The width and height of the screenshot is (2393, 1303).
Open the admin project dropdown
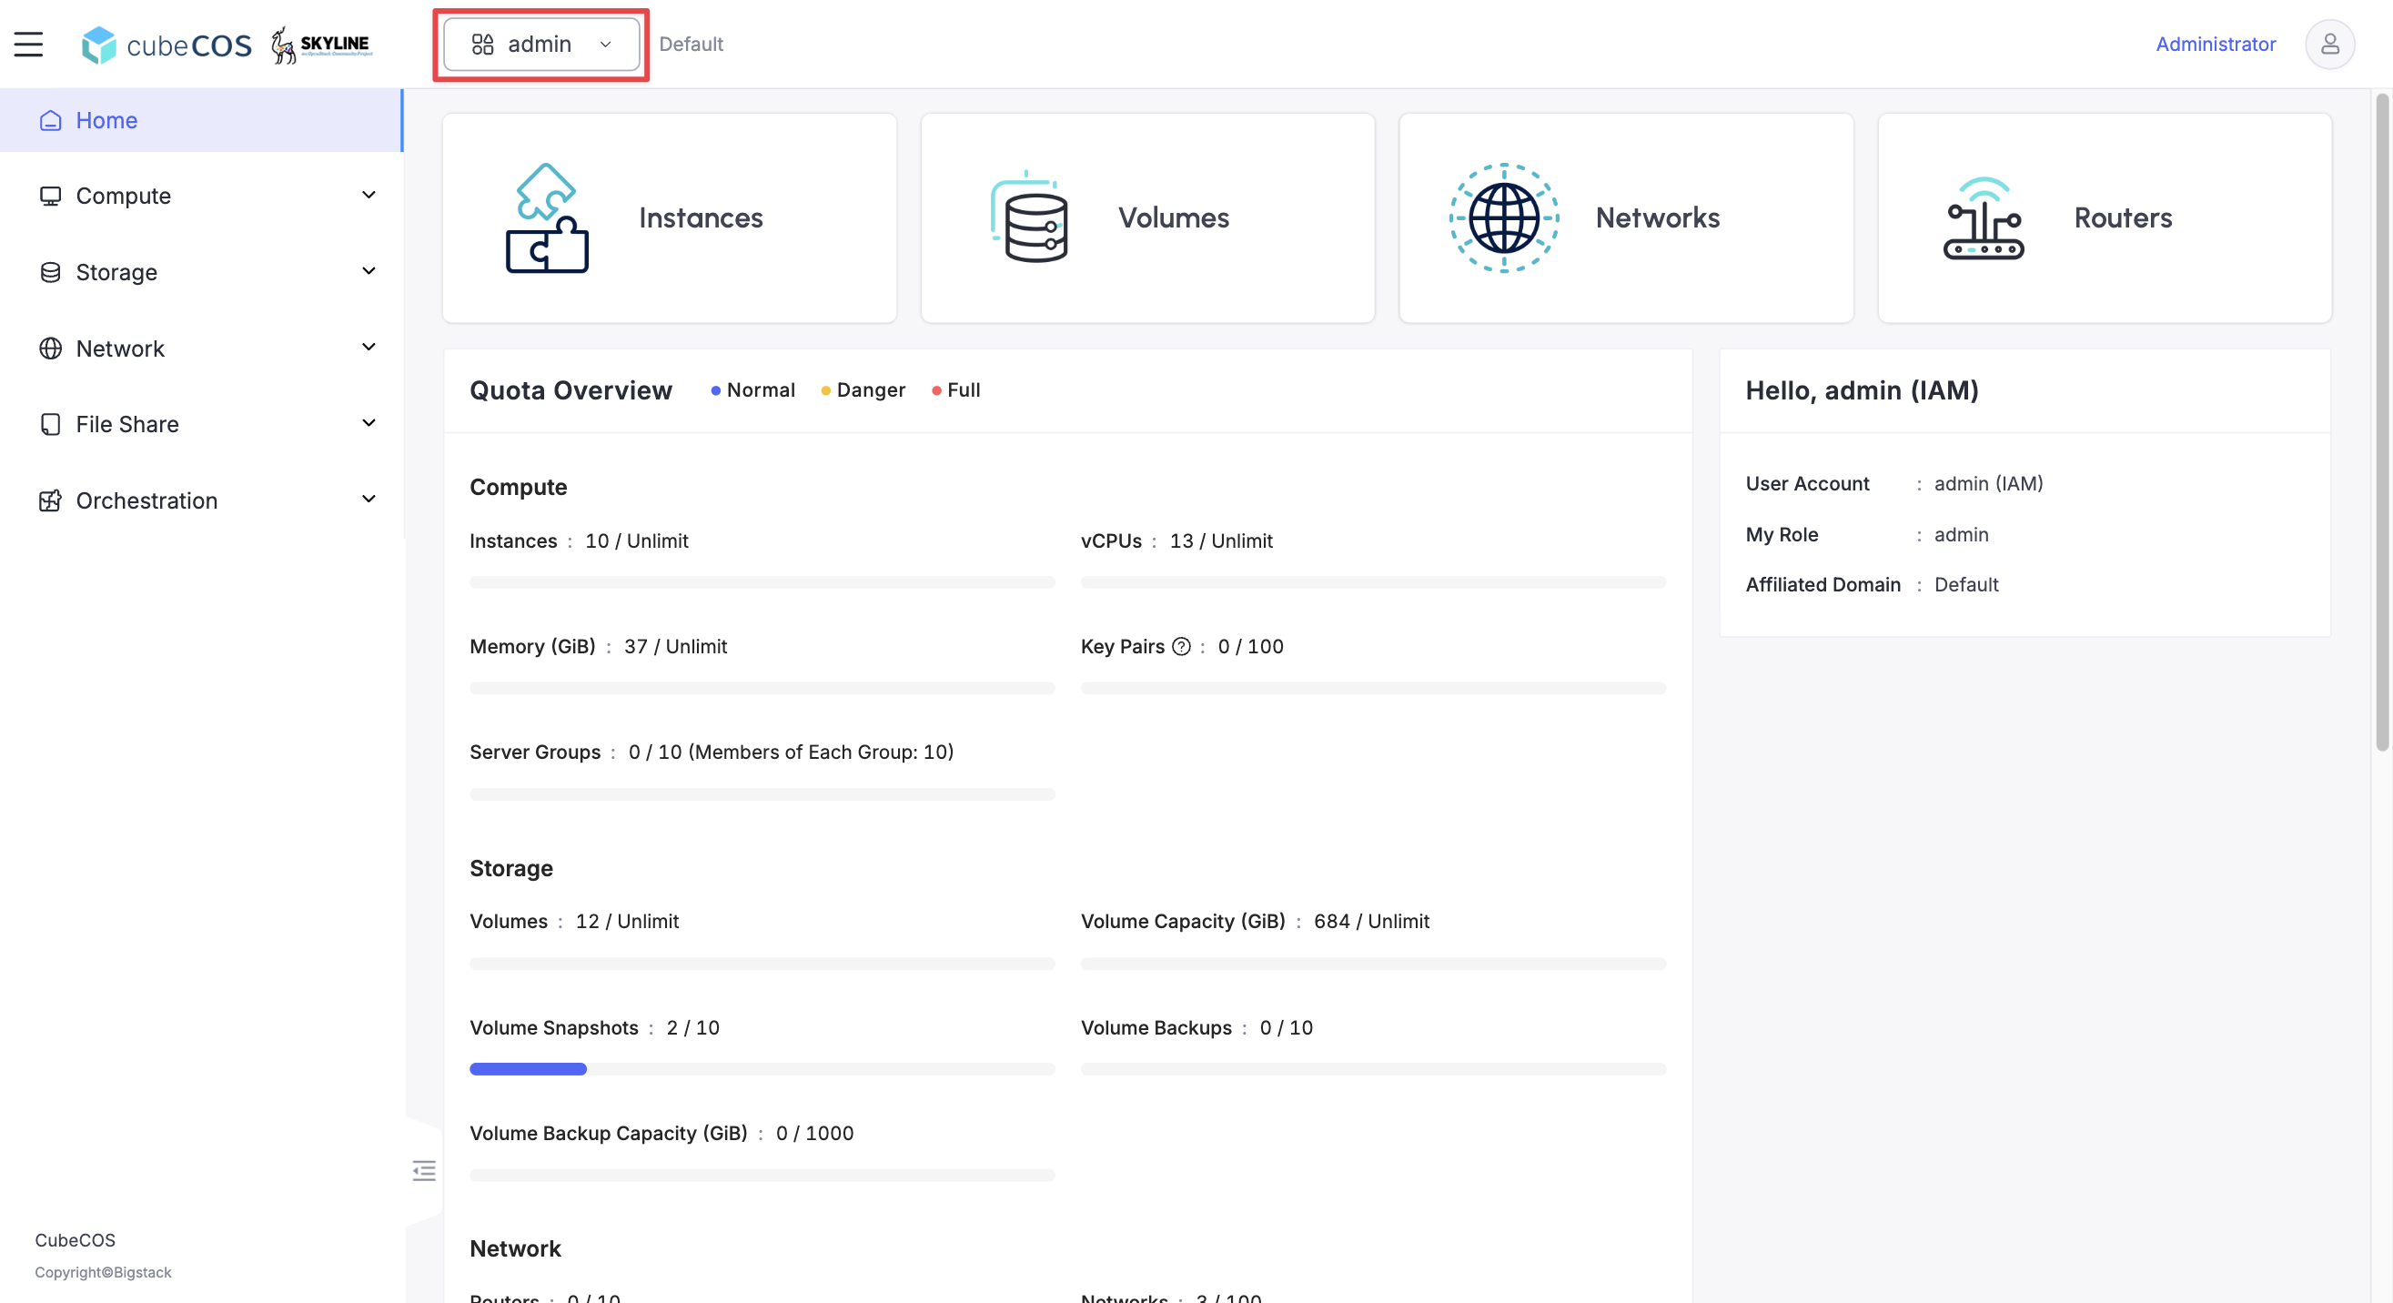point(540,45)
